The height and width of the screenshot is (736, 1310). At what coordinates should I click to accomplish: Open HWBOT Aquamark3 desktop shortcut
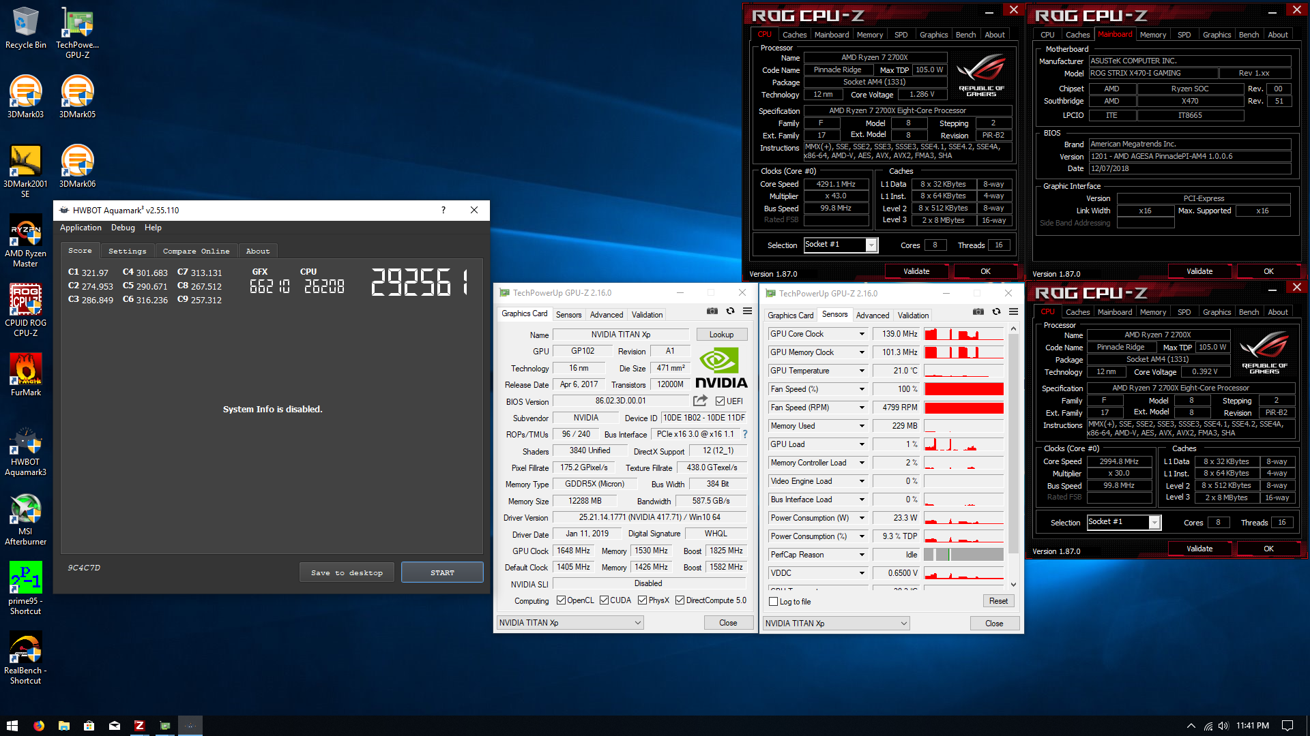tap(25, 452)
